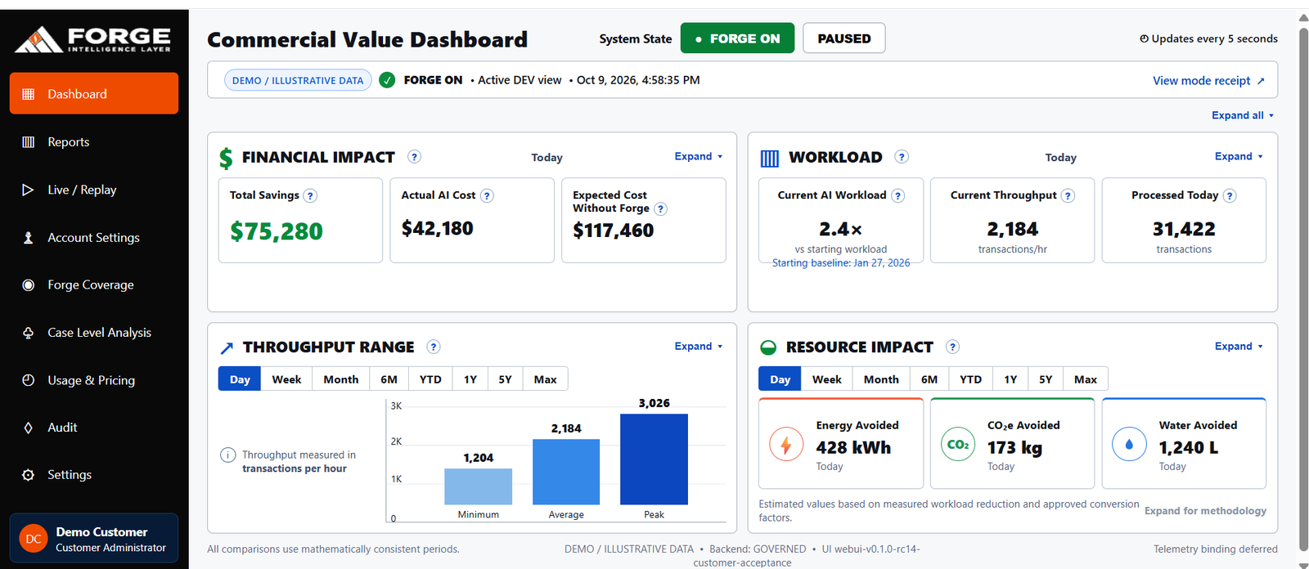Open help icon next to Actual AI Cost
The height and width of the screenshot is (569, 1309).
[487, 195]
